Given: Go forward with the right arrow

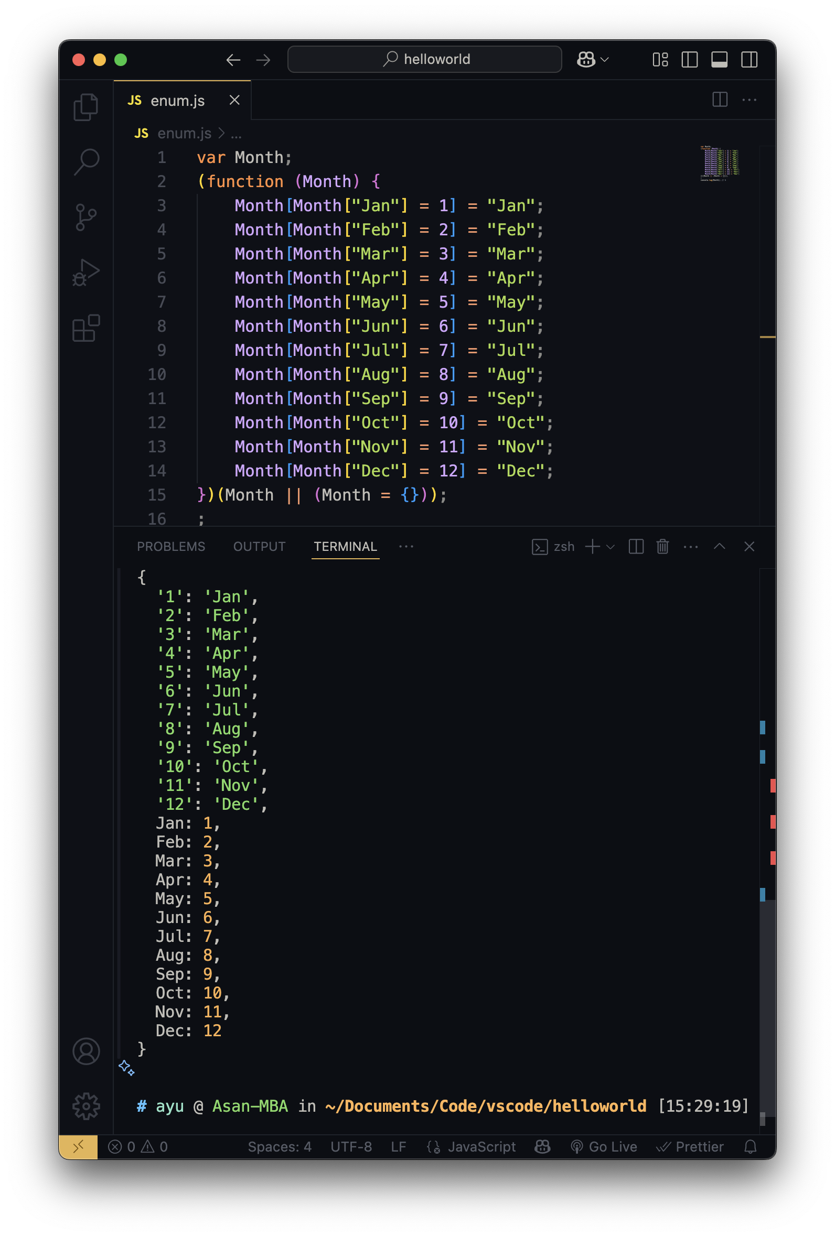Looking at the screenshot, I should 263,60.
